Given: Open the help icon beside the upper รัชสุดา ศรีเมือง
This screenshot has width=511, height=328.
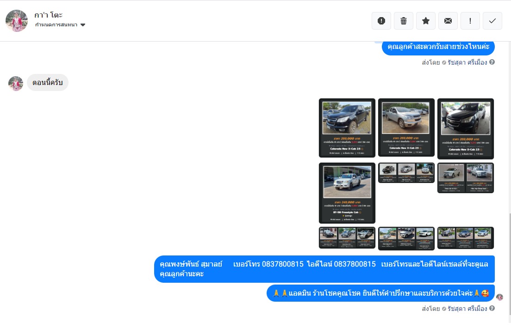Looking at the screenshot, I should pyautogui.click(x=492, y=62).
